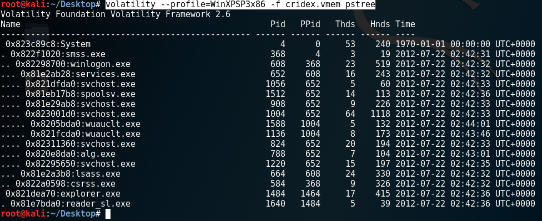Click Pid value 664 of lsass.exe
The height and width of the screenshot is (221, 542).
click(x=278, y=174)
